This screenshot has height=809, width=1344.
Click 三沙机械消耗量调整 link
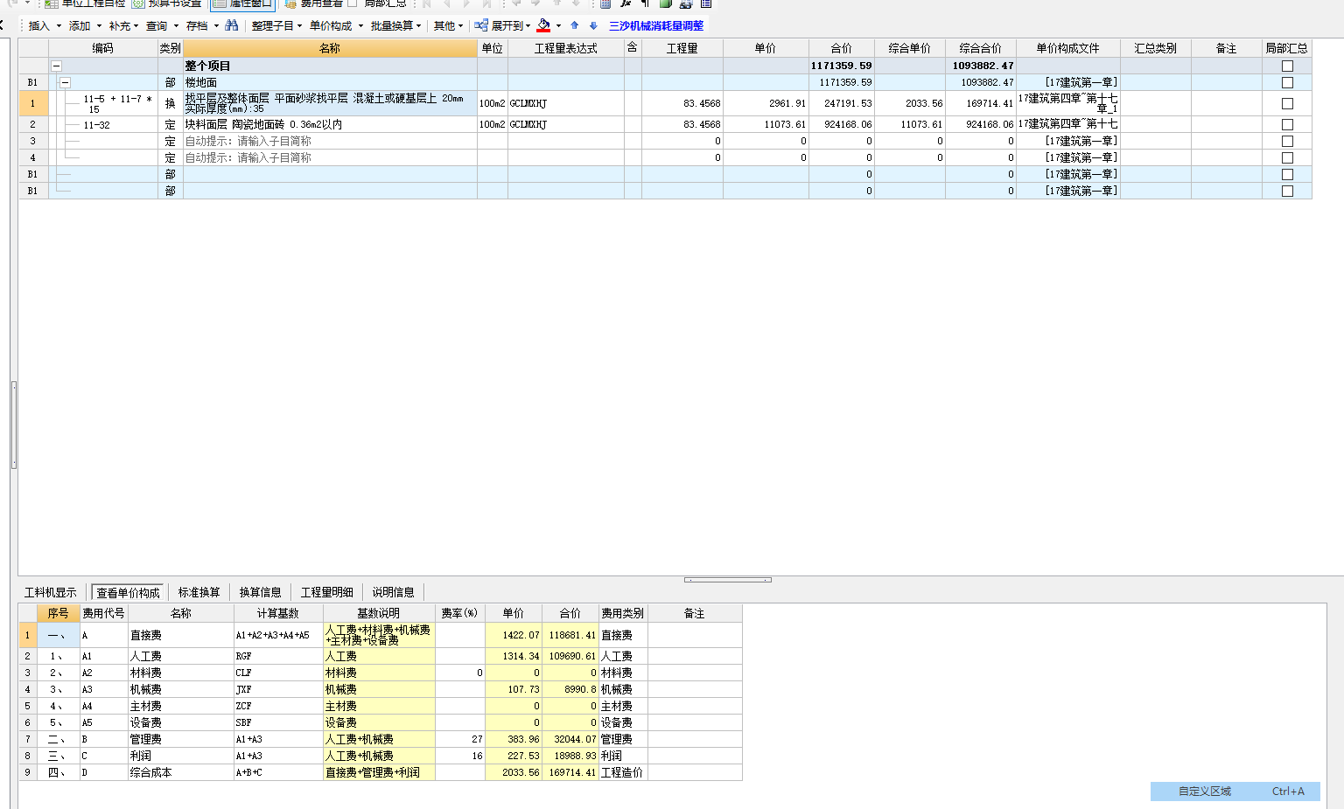[x=656, y=26]
